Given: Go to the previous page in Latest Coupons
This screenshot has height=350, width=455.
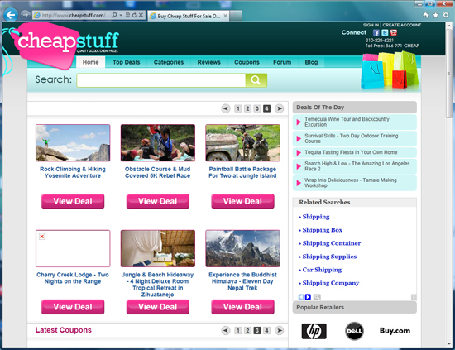Looking at the screenshot, I should (x=226, y=331).
